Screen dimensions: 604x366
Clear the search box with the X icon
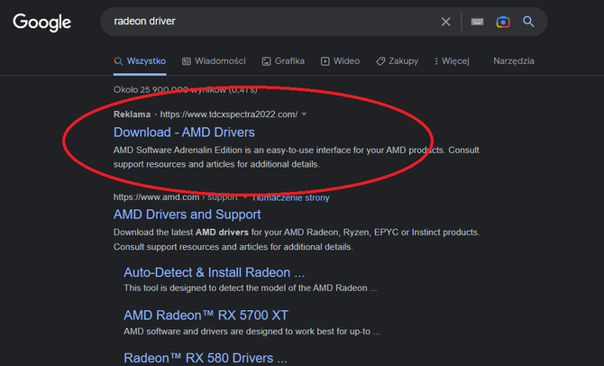(445, 22)
